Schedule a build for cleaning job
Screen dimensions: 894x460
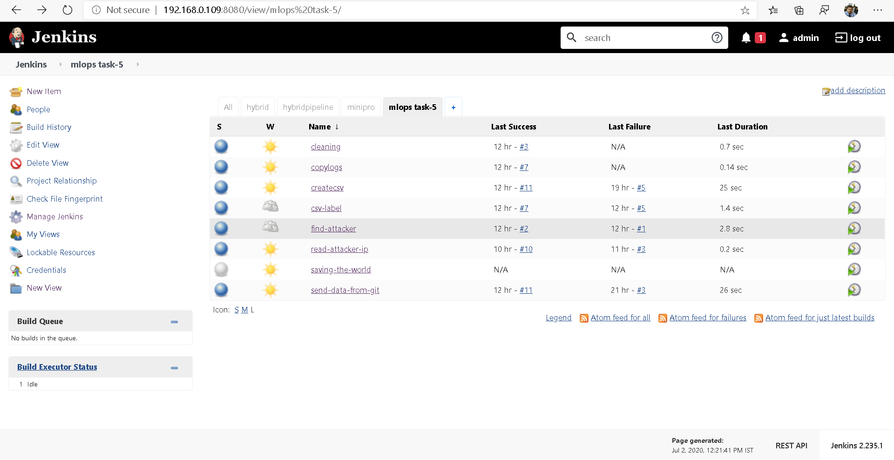pos(854,147)
